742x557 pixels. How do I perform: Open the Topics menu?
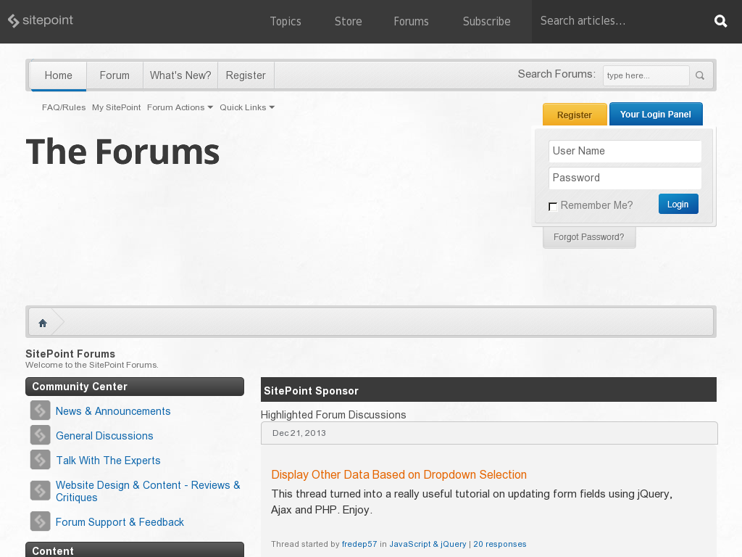pyautogui.click(x=285, y=21)
